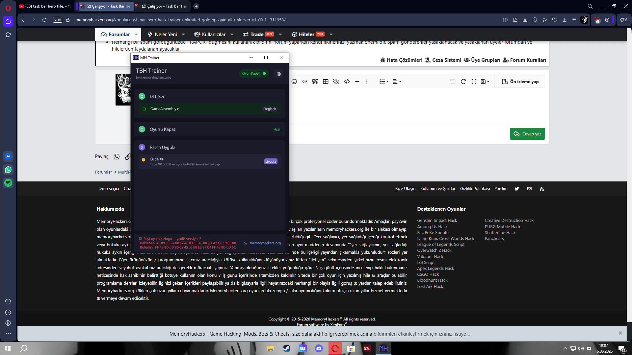The width and height of the screenshot is (632, 355).
Task: Open memoryhackers.org link in trainer footer
Action: click(265, 243)
